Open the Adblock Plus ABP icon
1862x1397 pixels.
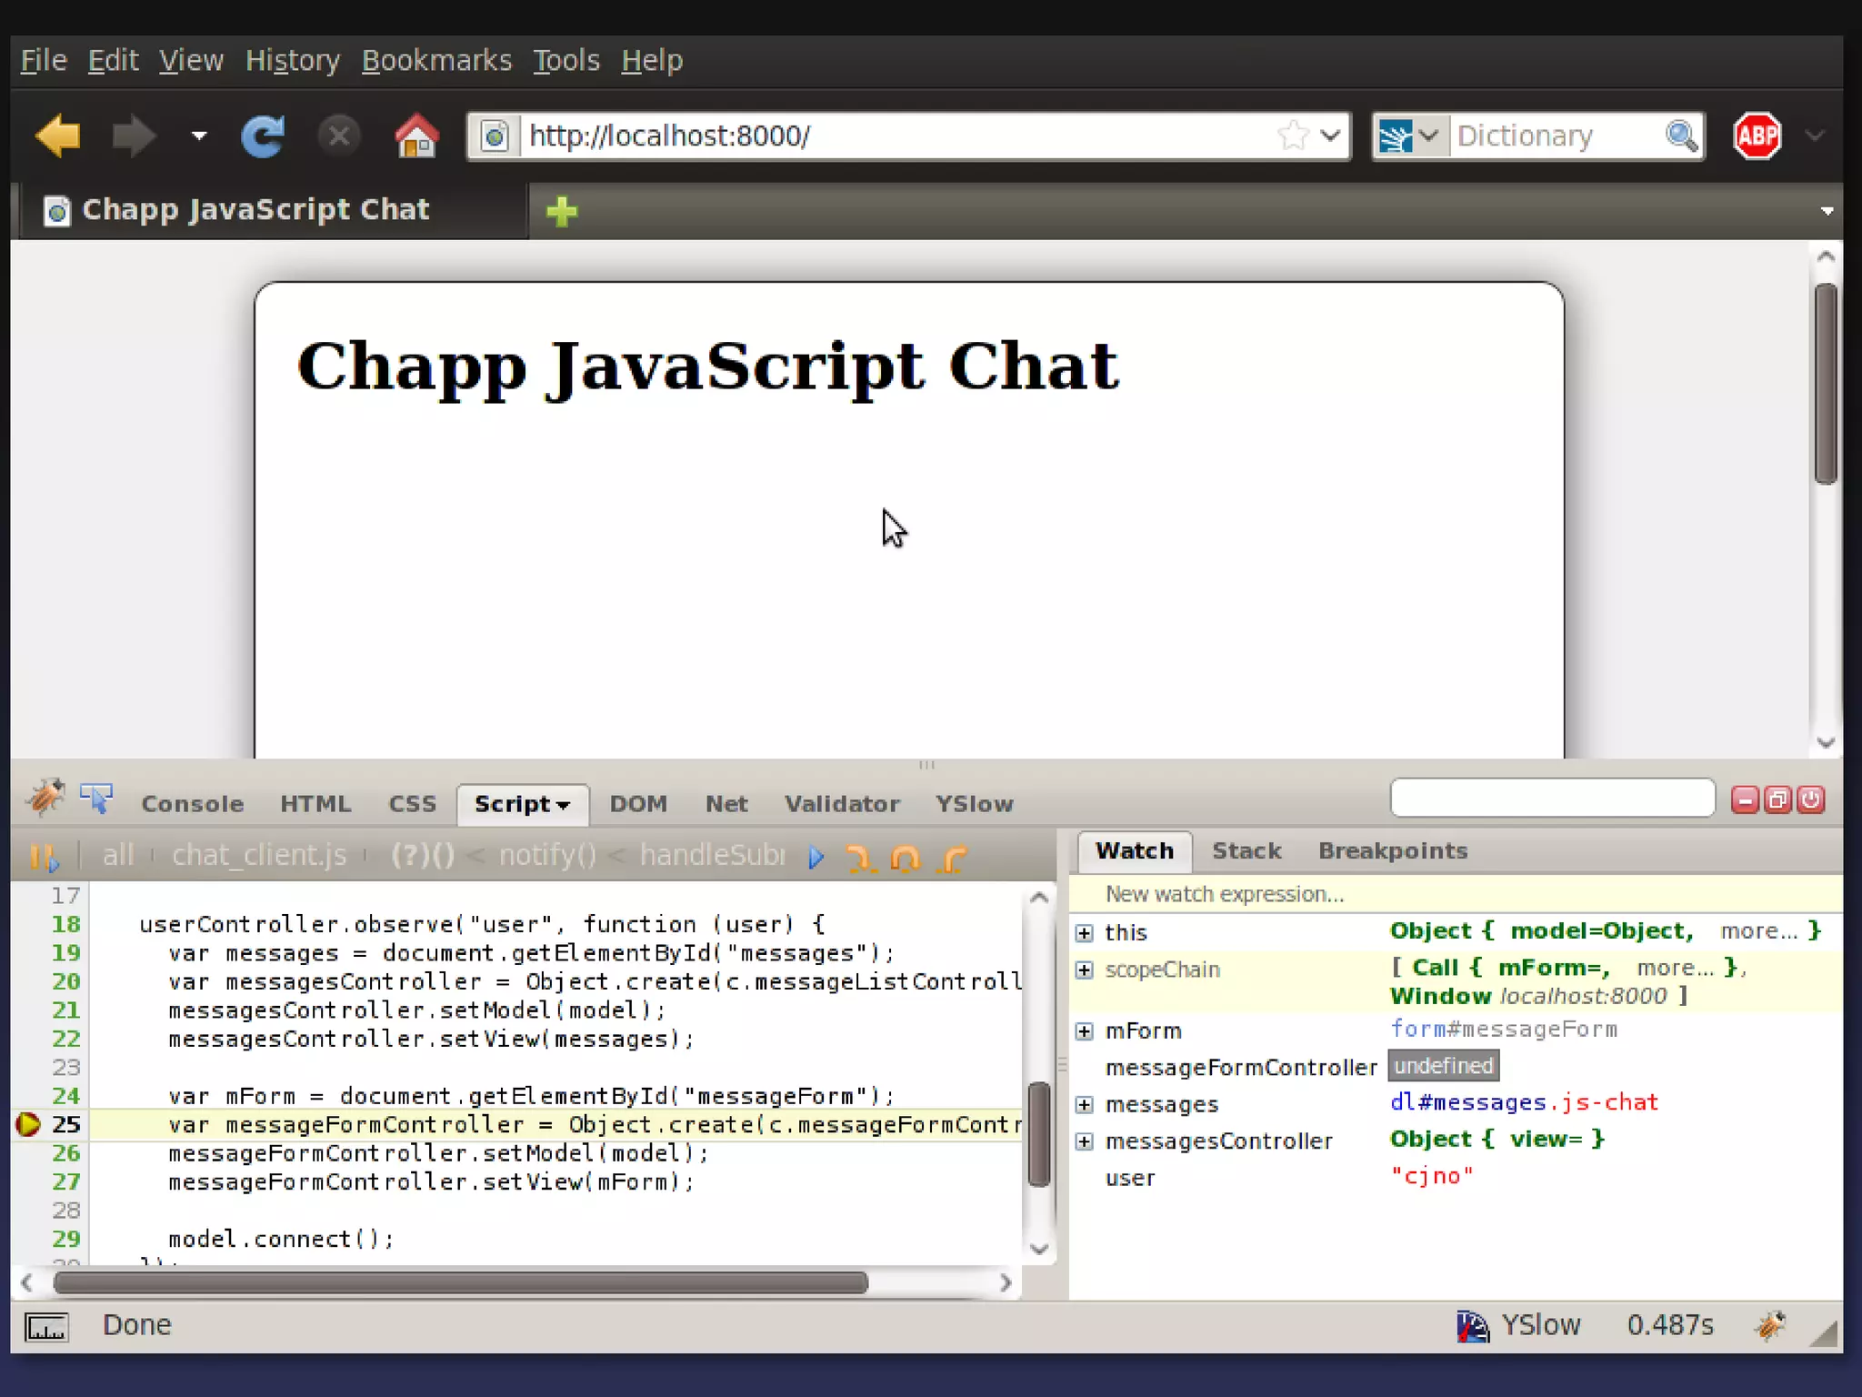point(1756,136)
